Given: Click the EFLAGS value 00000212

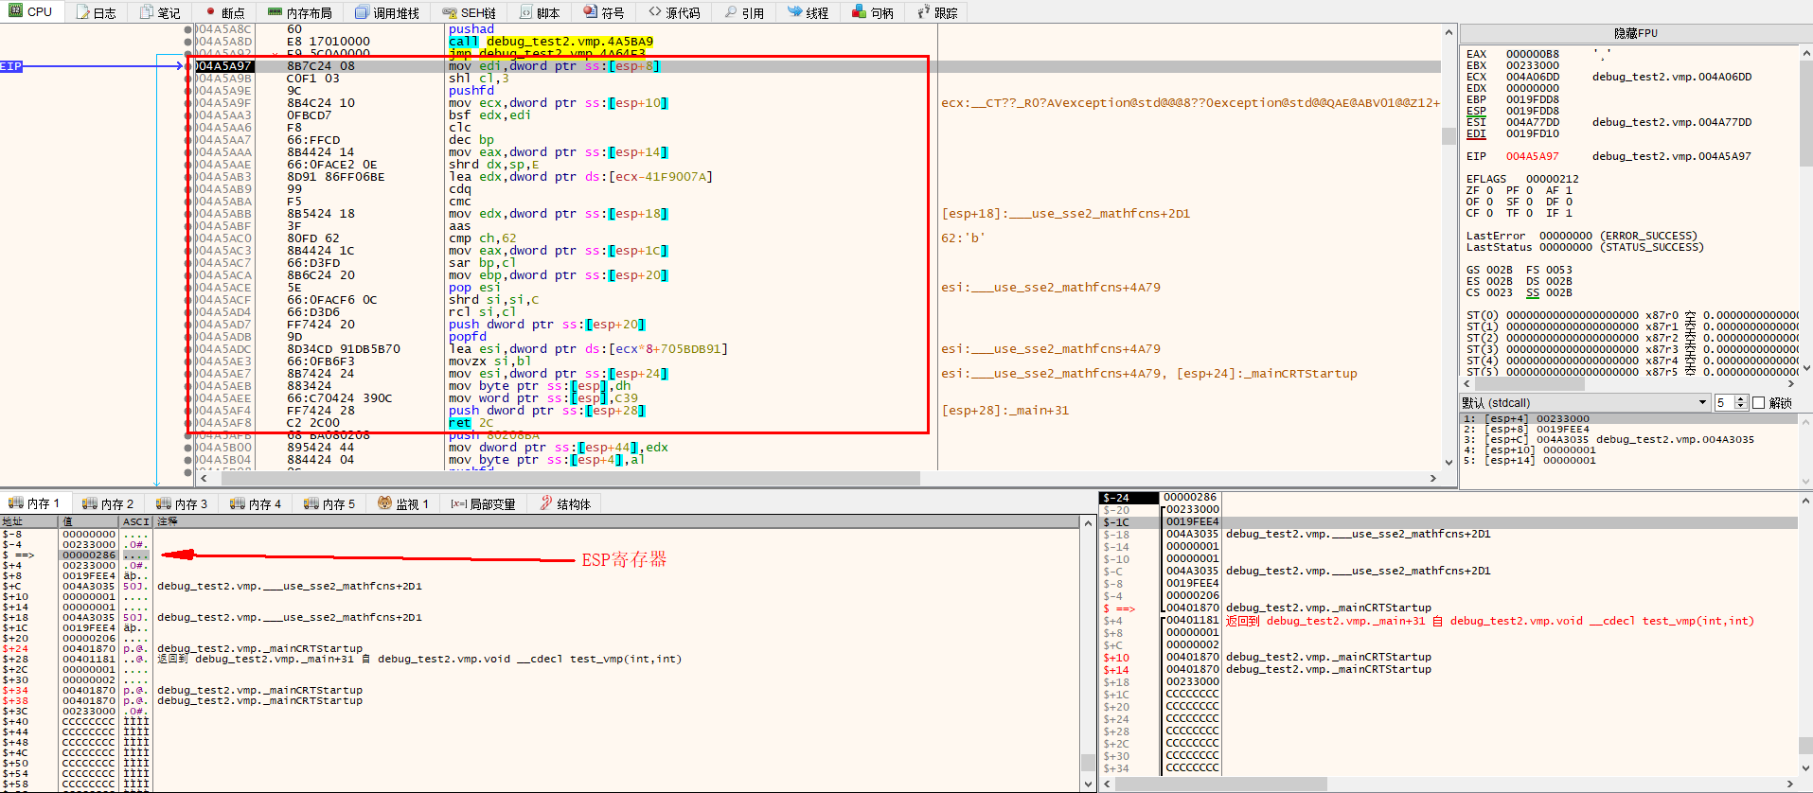Looking at the screenshot, I should (1552, 179).
